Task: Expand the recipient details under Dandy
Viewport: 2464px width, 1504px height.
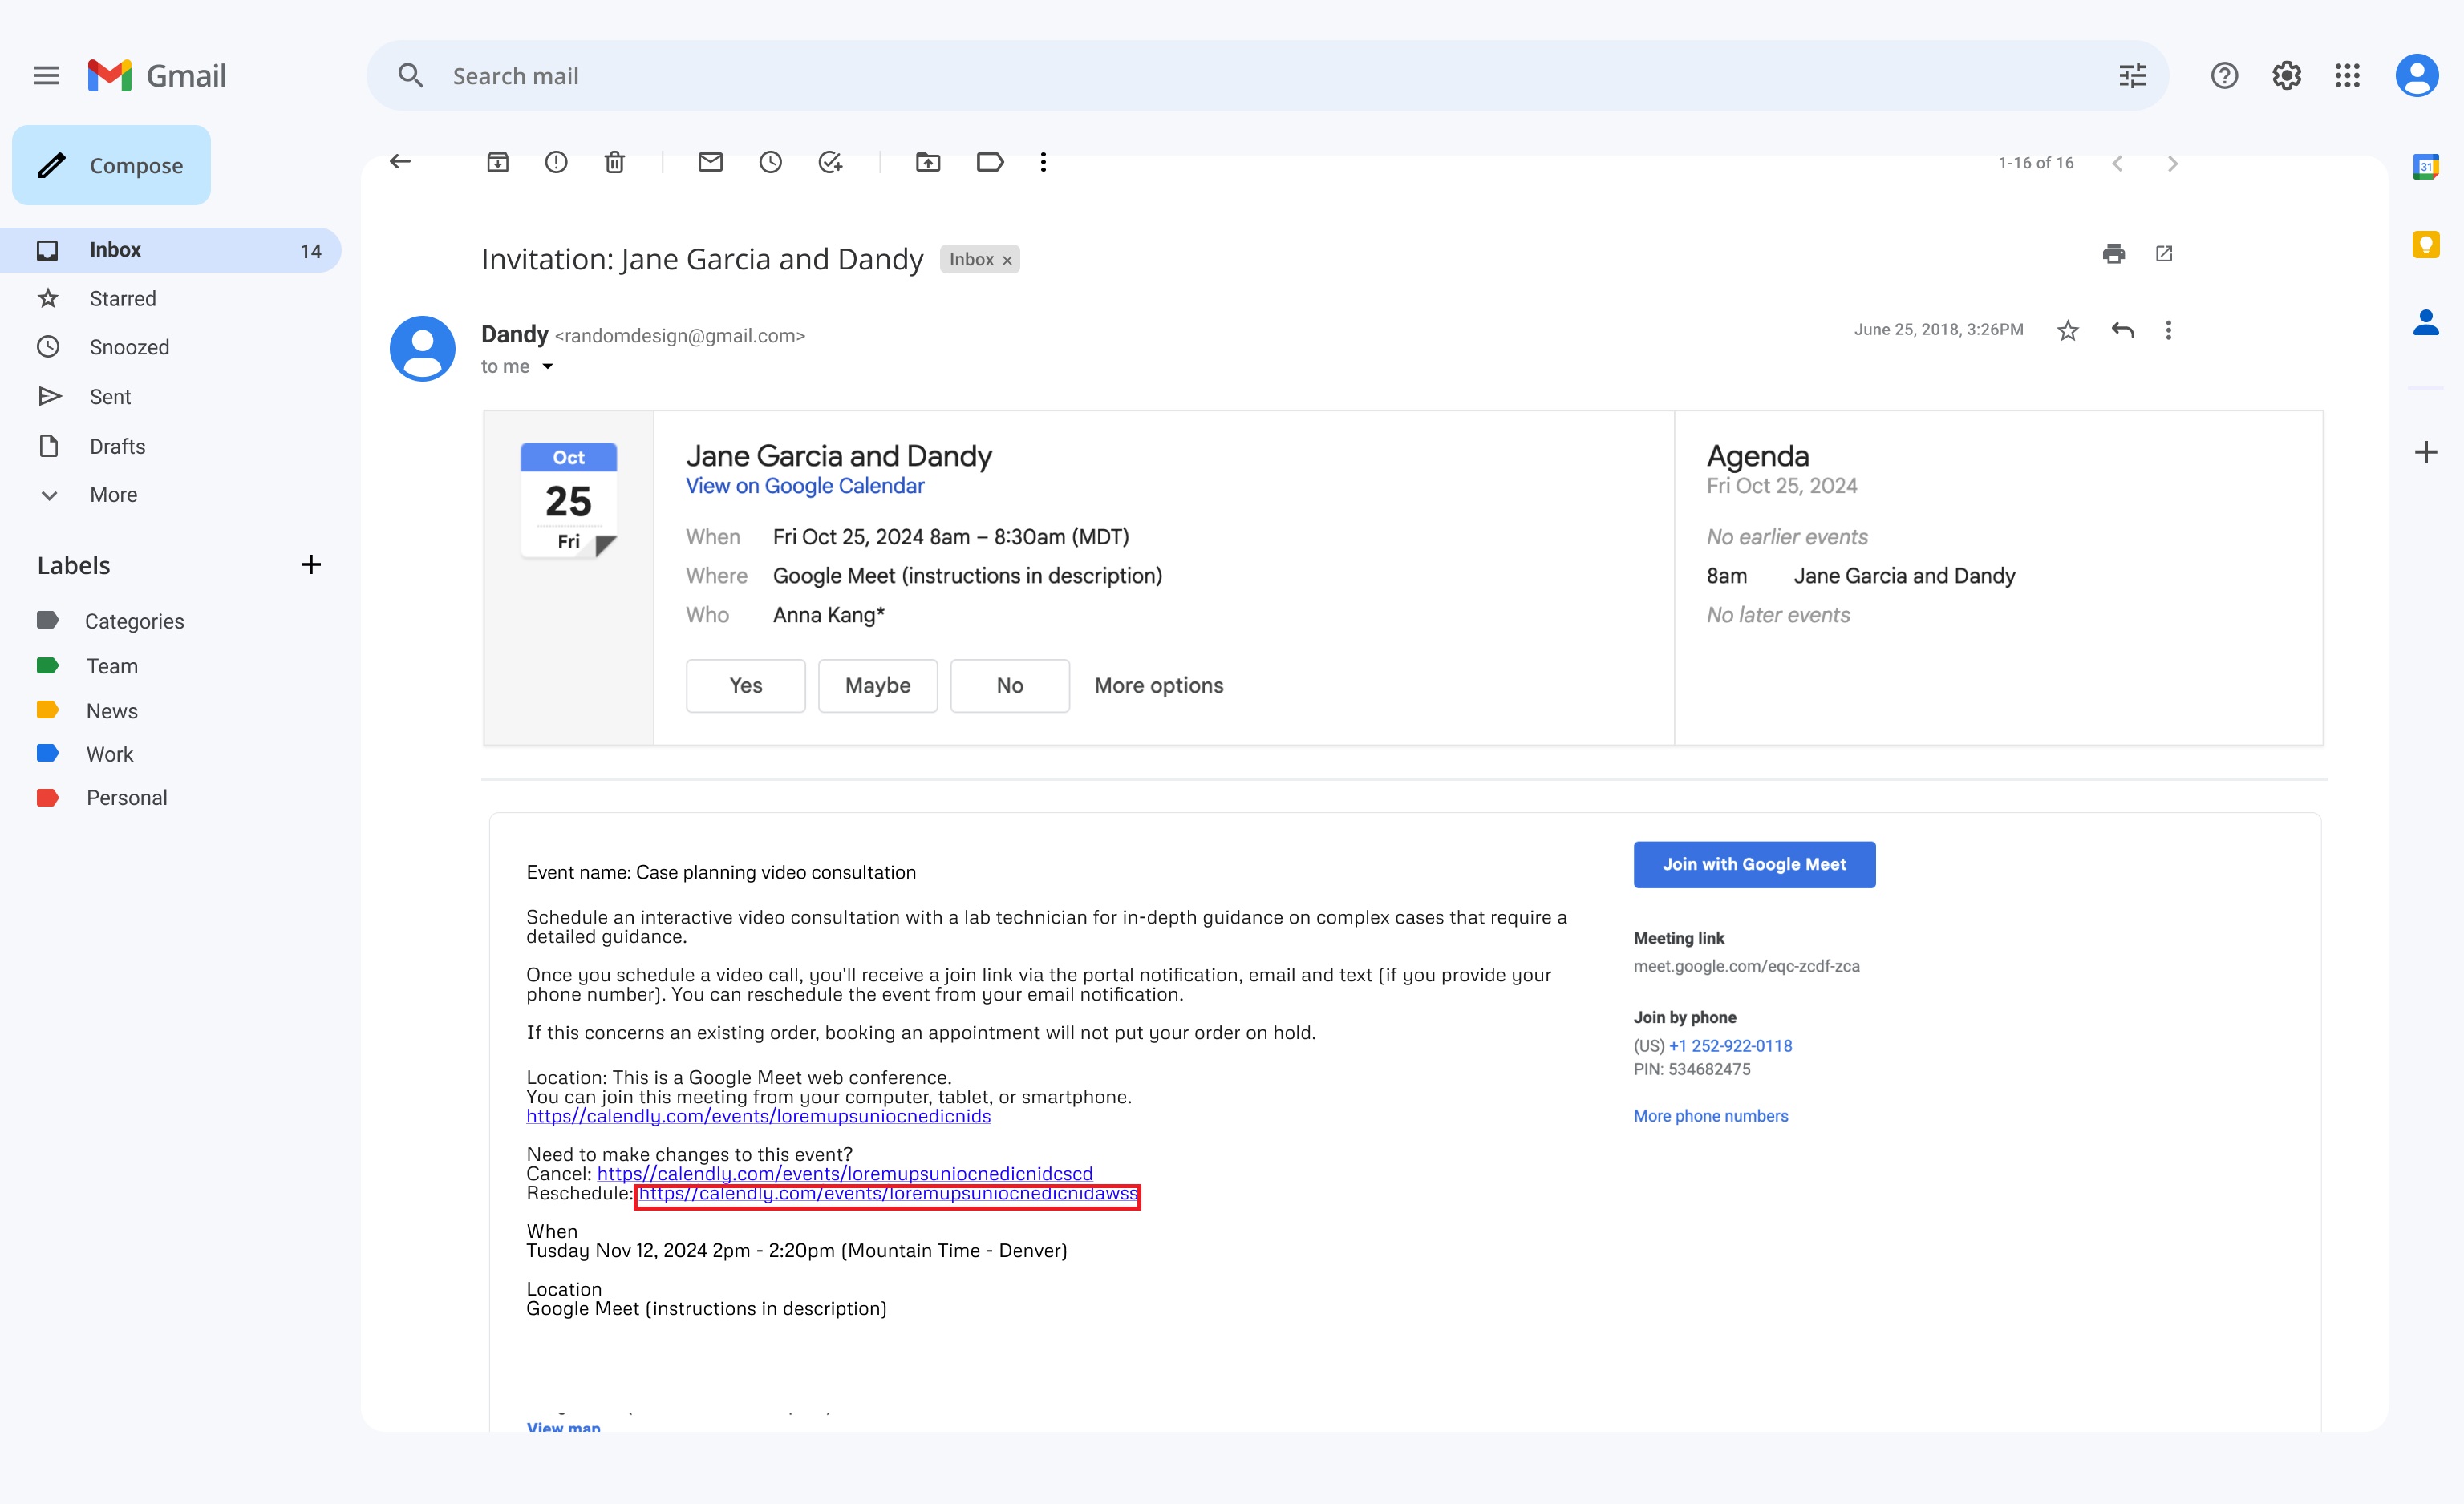Action: click(548, 366)
